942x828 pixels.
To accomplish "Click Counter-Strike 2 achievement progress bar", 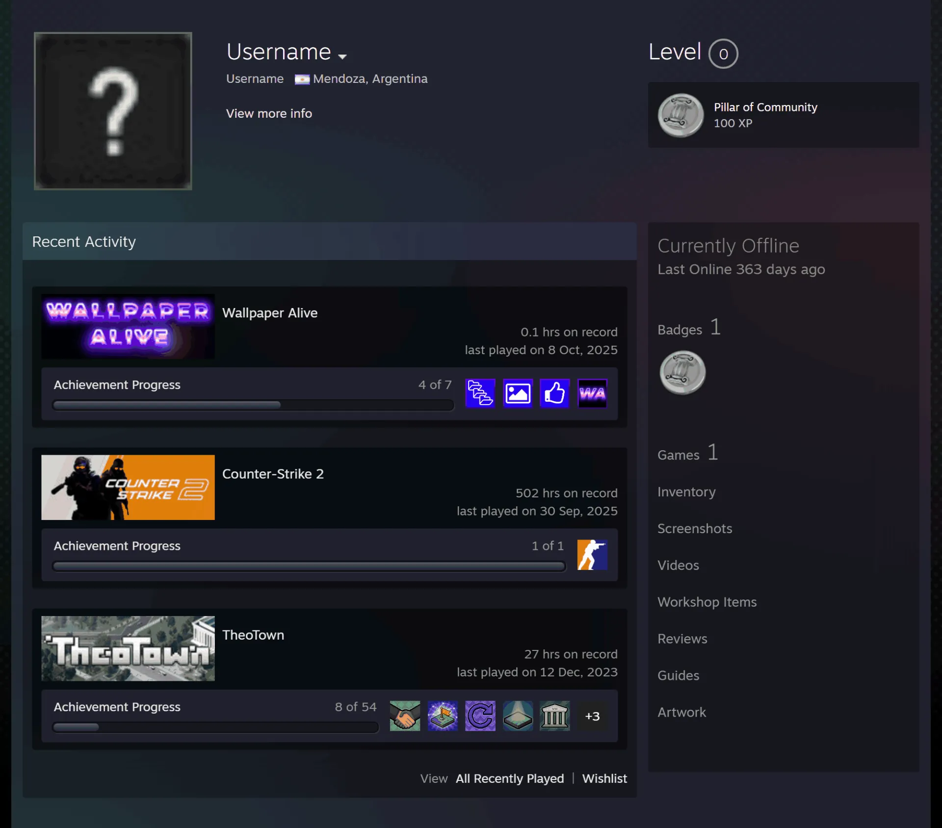I will click(309, 566).
